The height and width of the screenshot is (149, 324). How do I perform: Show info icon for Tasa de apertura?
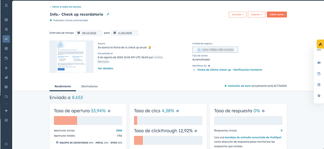point(109,111)
